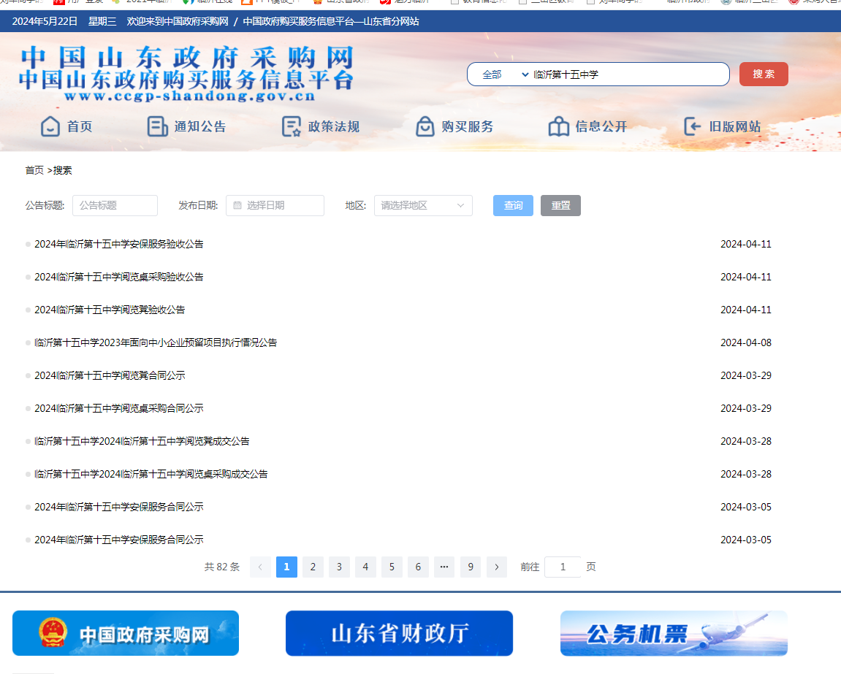Image resolution: width=841 pixels, height=674 pixels.
Task: Select page 5 in pagination
Action: 392,567
